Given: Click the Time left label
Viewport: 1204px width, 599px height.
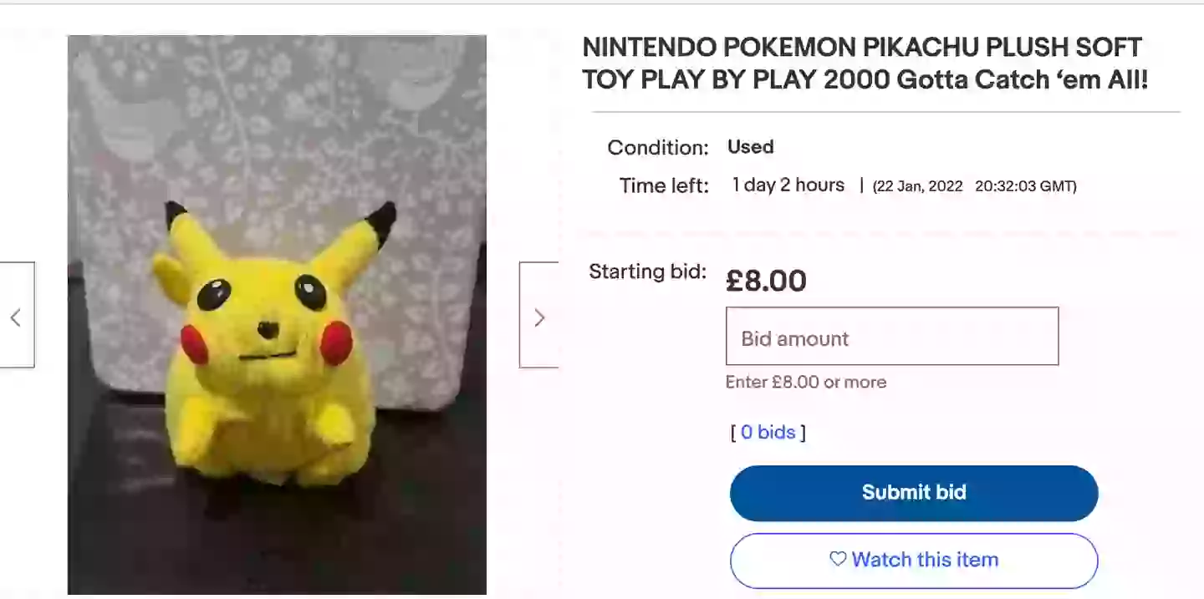Looking at the screenshot, I should 663,185.
